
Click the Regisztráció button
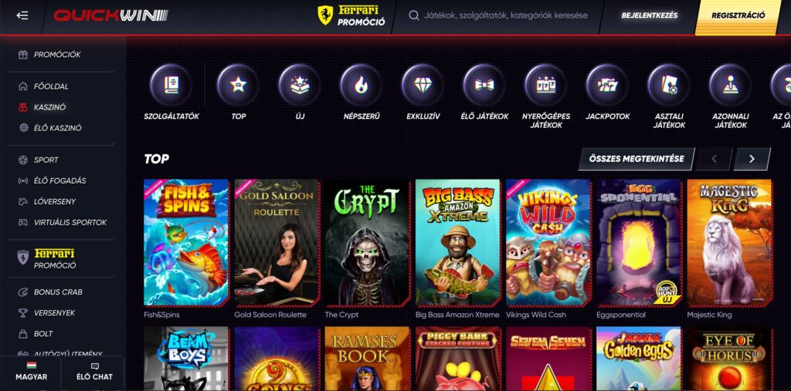click(738, 15)
